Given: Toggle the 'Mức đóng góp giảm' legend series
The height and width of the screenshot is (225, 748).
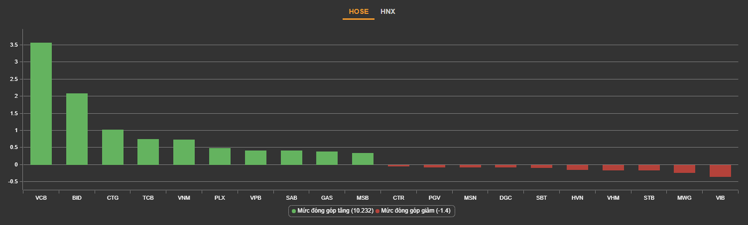Looking at the screenshot, I should coord(413,211).
